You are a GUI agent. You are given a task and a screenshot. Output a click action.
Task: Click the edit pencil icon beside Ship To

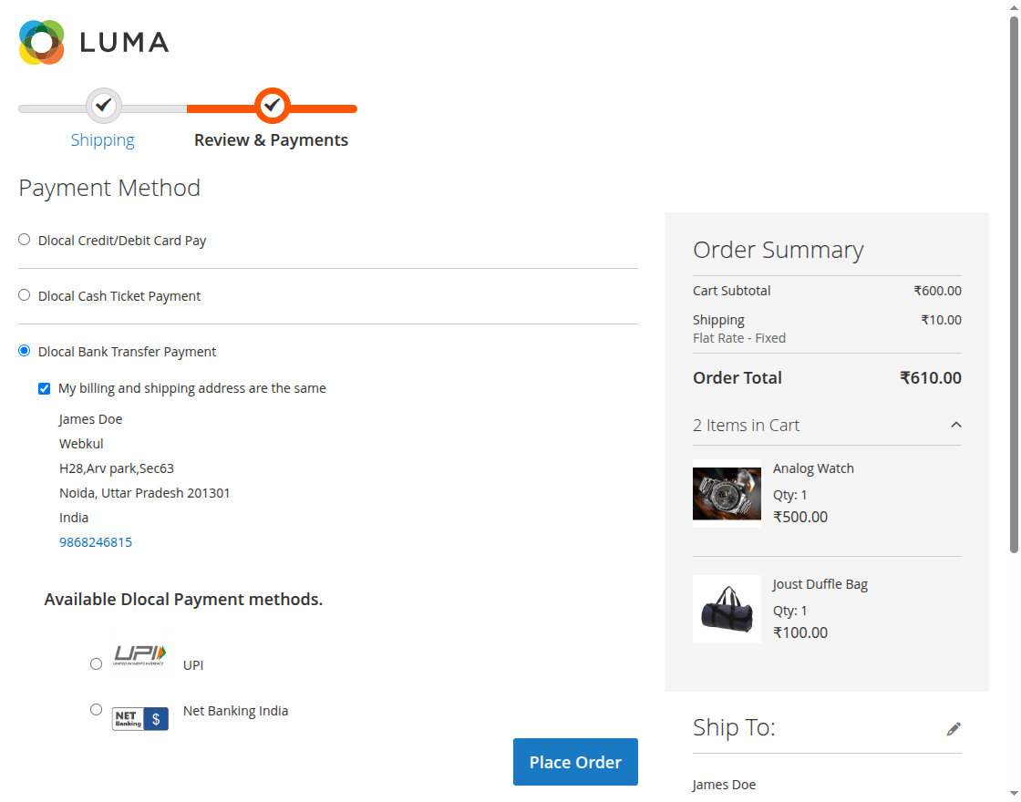tap(954, 728)
